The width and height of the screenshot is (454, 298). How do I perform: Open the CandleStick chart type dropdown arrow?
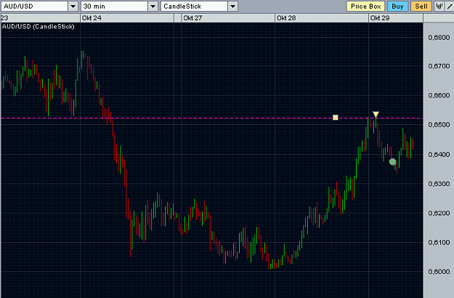(x=232, y=7)
